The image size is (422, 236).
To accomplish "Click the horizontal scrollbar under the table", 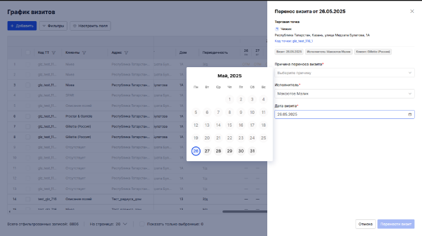I will [x=245, y=212].
